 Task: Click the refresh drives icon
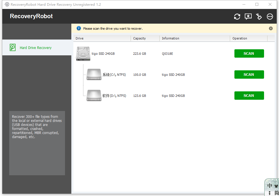[237, 17]
